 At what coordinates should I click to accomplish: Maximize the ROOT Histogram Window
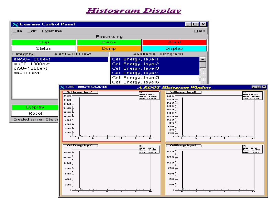tap(258, 87)
